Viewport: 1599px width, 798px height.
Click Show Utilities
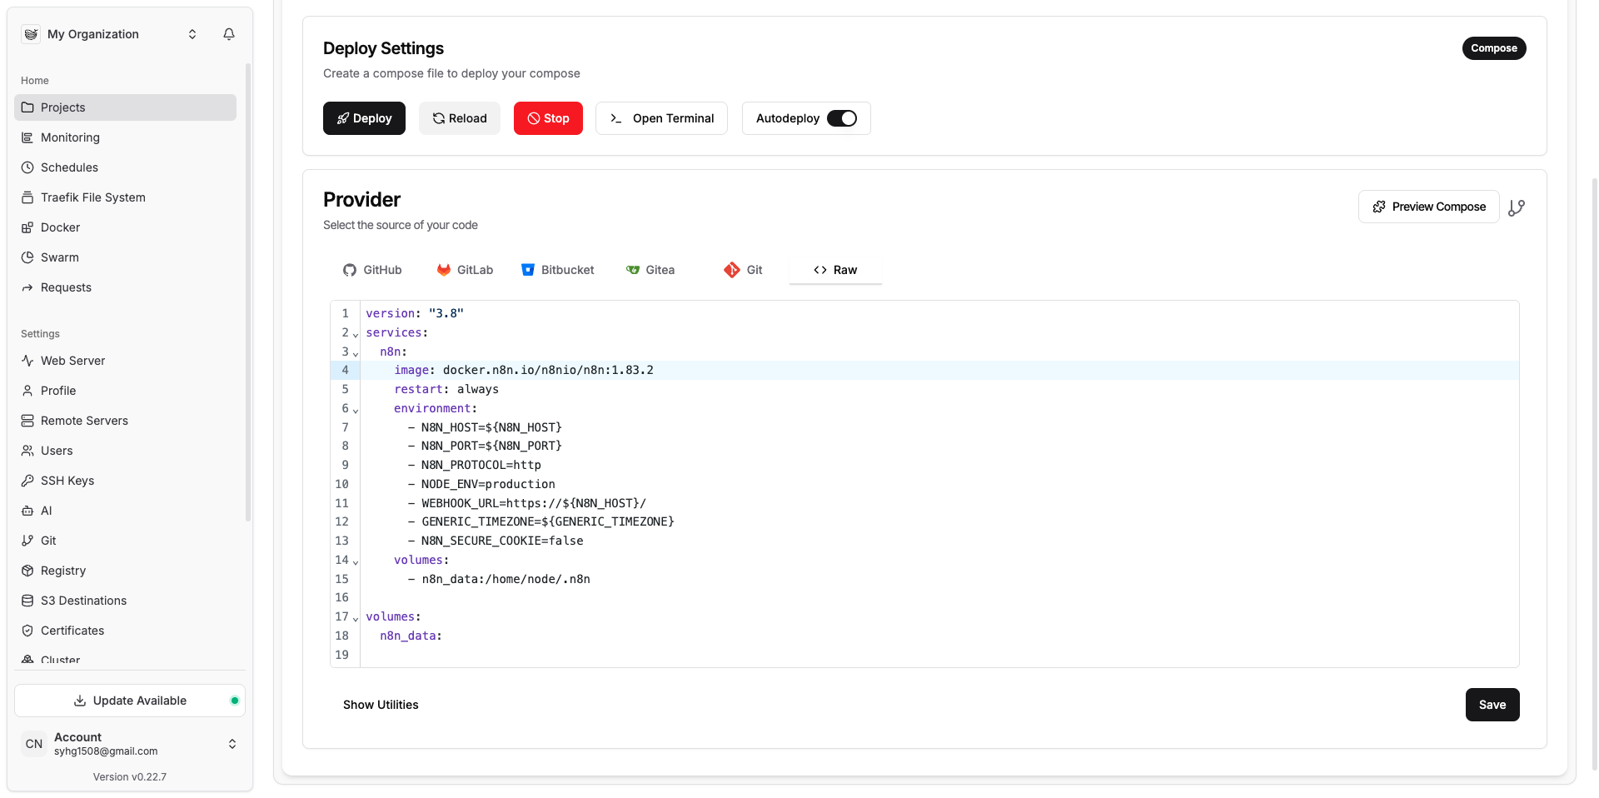pos(381,705)
